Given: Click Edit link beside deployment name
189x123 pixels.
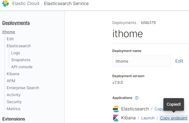Looking at the screenshot, I should coord(179,61).
